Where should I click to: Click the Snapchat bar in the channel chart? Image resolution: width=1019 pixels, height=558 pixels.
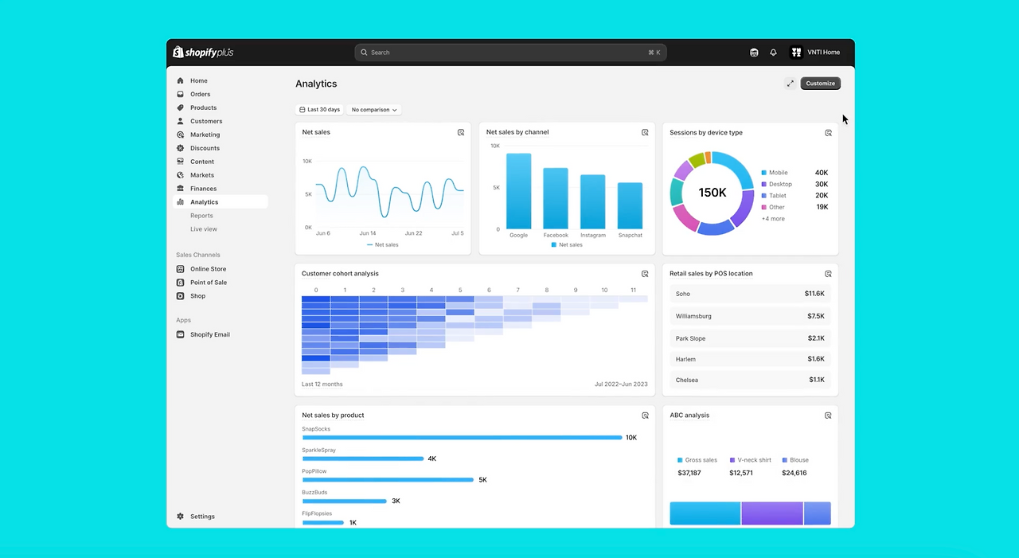630,206
